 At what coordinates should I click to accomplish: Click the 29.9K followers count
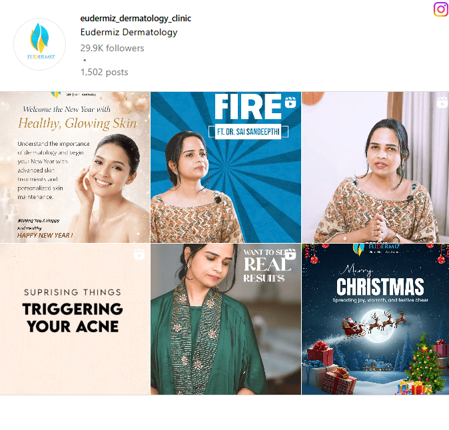(x=112, y=48)
